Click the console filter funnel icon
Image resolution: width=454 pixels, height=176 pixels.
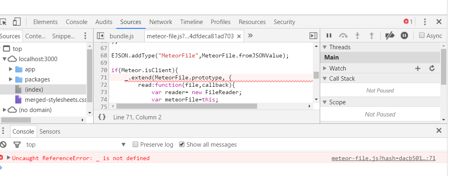click(17, 145)
